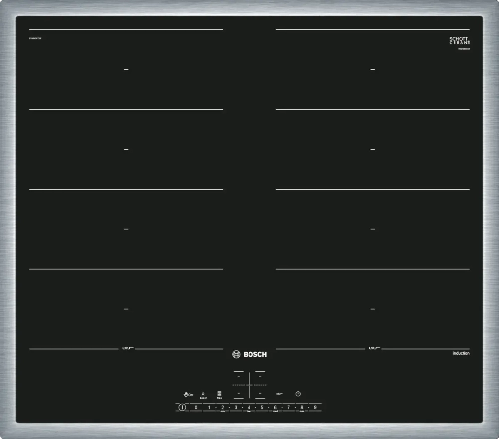
Task: Tap the Schott Ceran logo
Action: [460, 41]
